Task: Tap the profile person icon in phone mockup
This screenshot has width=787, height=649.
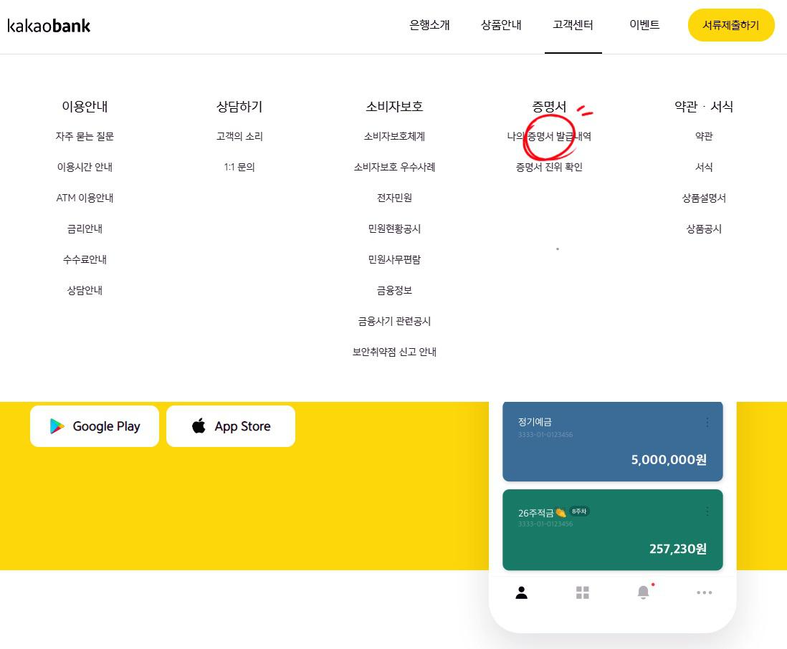Action: click(x=522, y=593)
